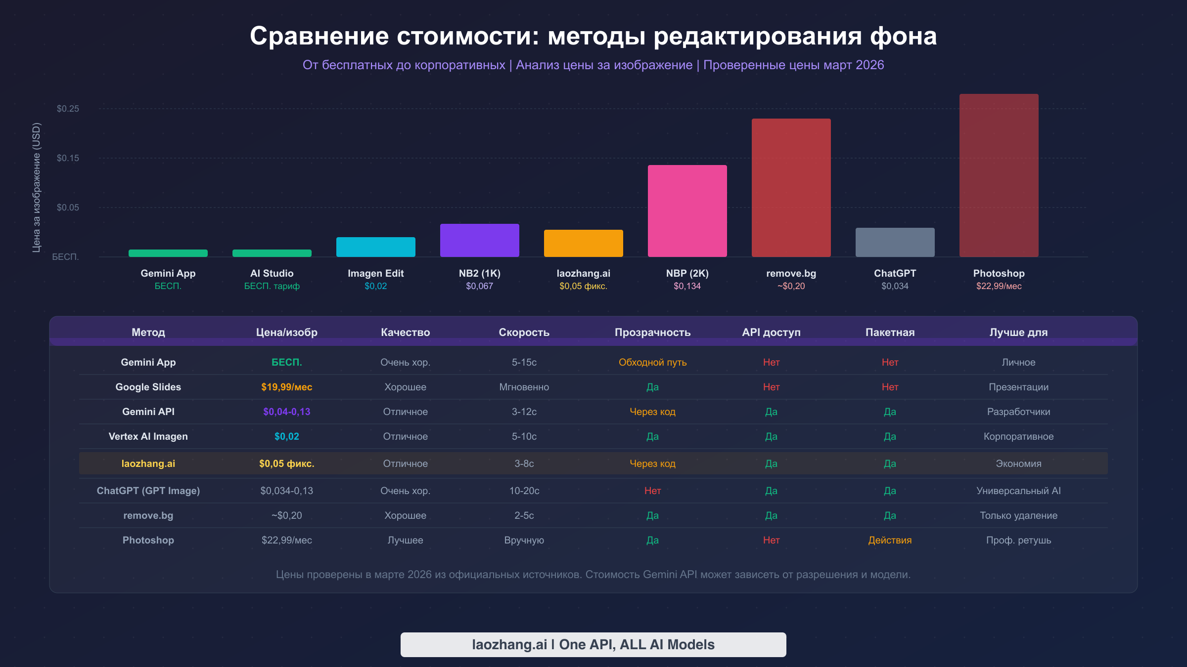Click Нет in Gemini App API column
1187x667 pixels.
(x=771, y=362)
